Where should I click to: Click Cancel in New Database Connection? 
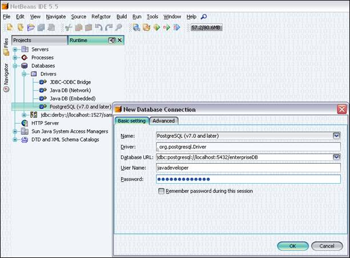[x=327, y=246]
